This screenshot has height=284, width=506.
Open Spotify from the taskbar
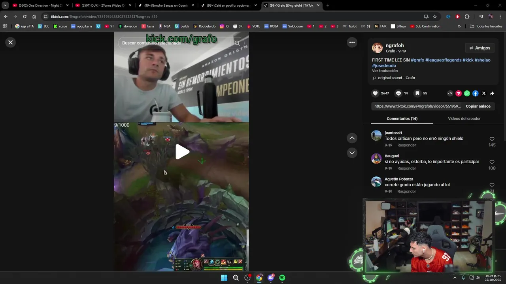tap(282, 278)
